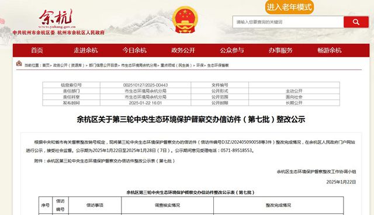The image size is (374, 215).
Task: Click the 长期公开 table cell
Action: (294, 103)
